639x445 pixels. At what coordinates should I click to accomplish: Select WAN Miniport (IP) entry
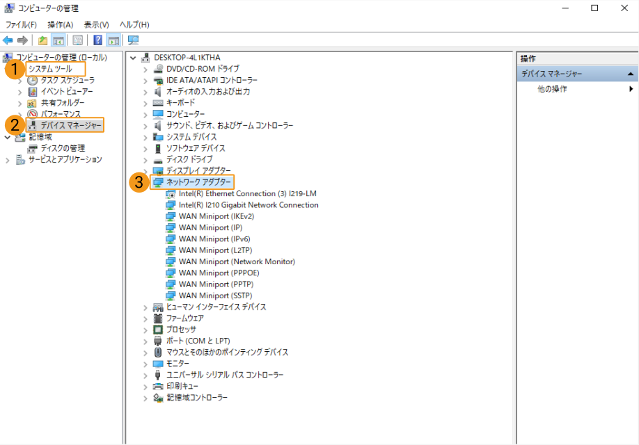211,227
